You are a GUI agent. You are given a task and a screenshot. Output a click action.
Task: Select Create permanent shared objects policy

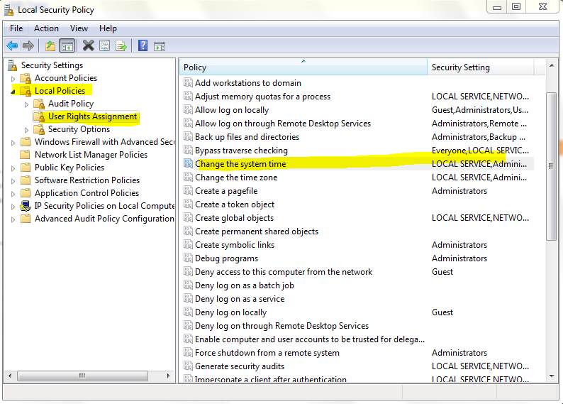click(x=257, y=231)
